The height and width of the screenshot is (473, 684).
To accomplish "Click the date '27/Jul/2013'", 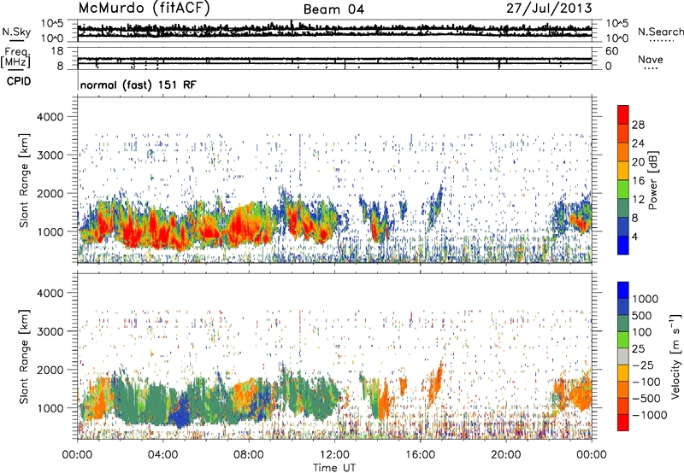I will (x=549, y=9).
